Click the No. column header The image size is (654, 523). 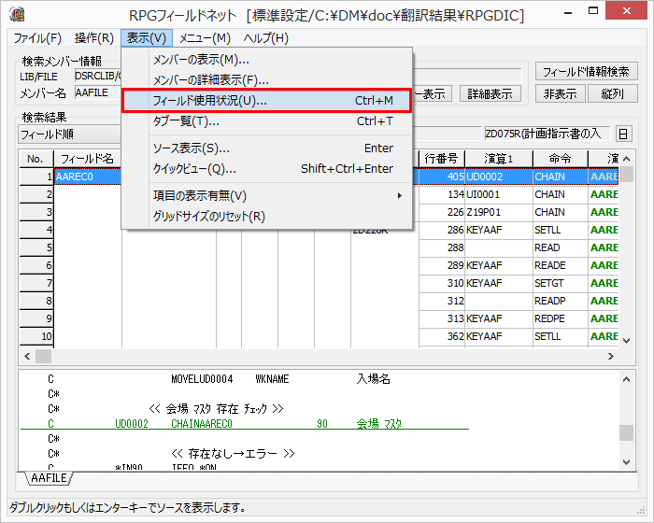point(36,159)
